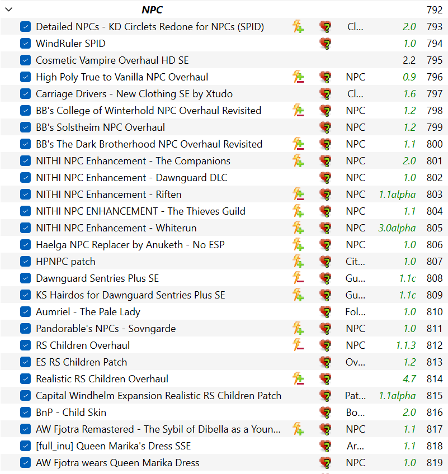The image size is (448, 474).
Task: Click conflict icon on HPNPC patch row
Action: [x=298, y=262]
